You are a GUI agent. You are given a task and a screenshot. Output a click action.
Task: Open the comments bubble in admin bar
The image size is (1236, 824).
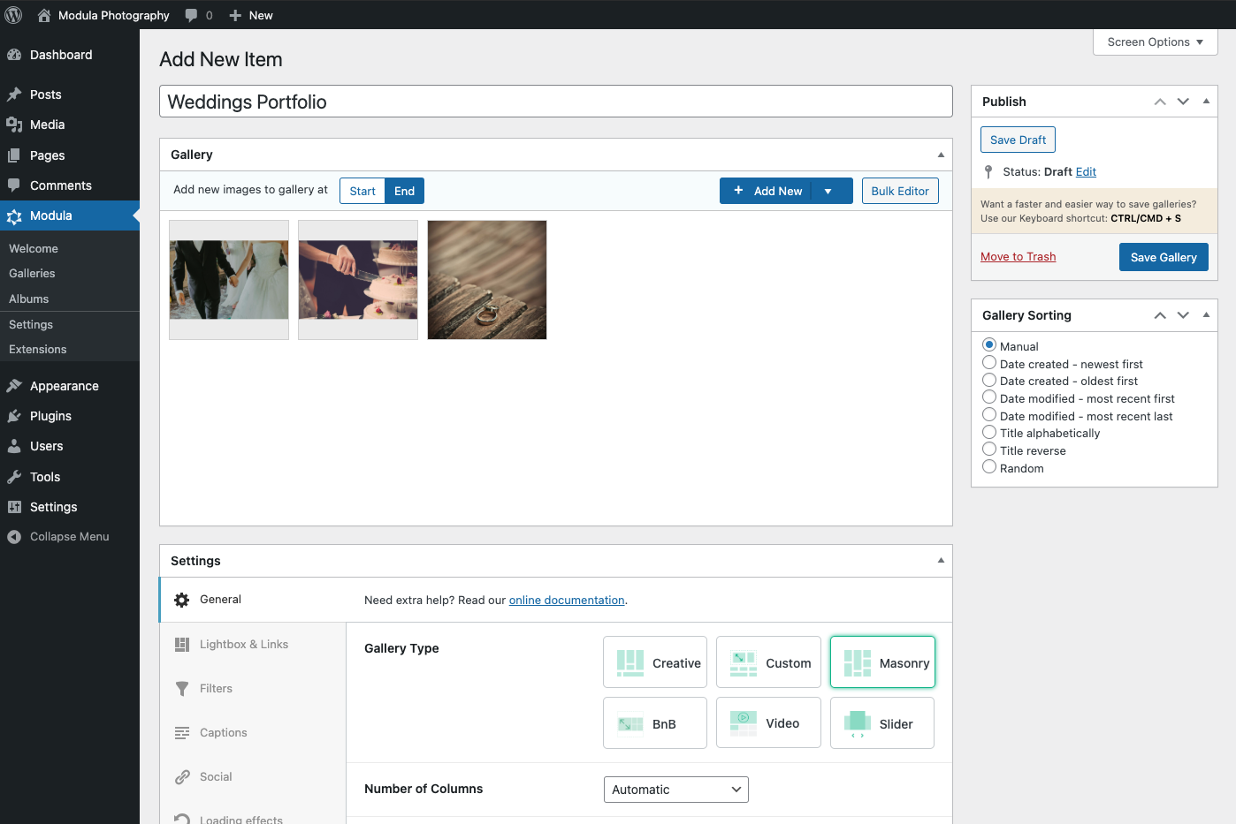click(x=198, y=15)
